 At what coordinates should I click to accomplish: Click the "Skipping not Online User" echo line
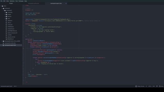tap(51, 64)
